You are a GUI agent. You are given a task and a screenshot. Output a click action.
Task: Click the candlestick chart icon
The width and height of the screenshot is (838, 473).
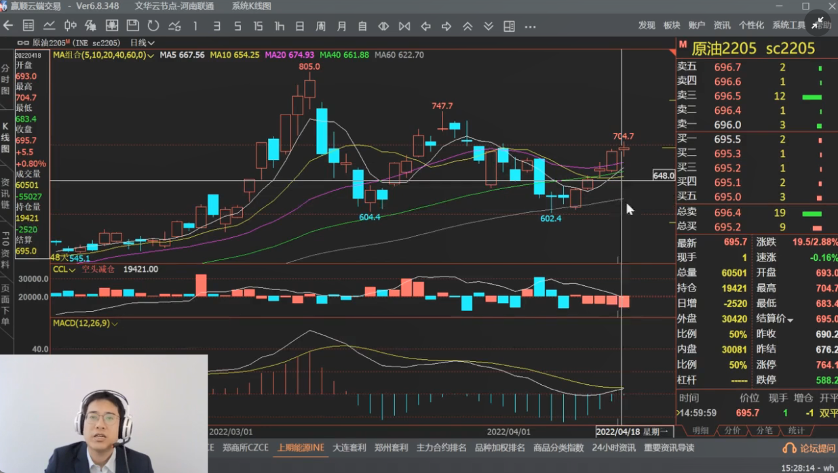[x=70, y=26]
